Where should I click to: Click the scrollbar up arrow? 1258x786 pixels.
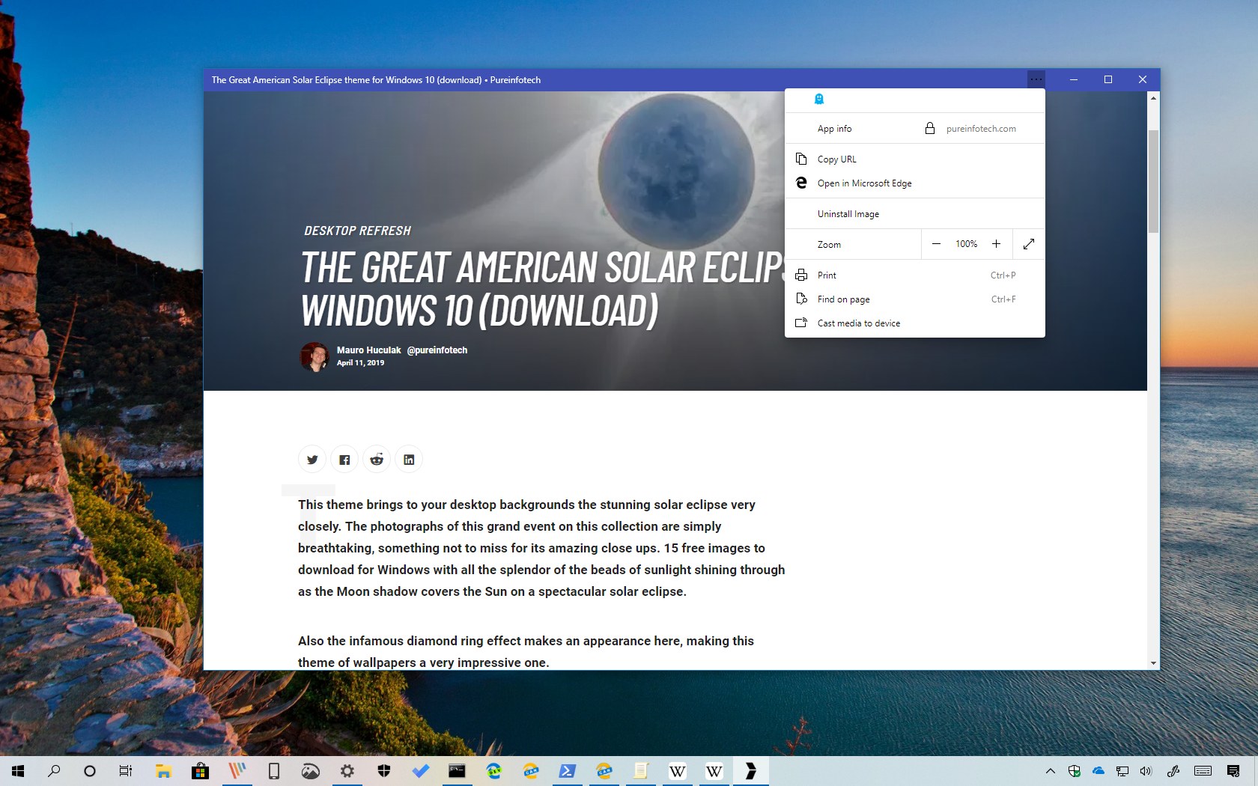point(1153,98)
